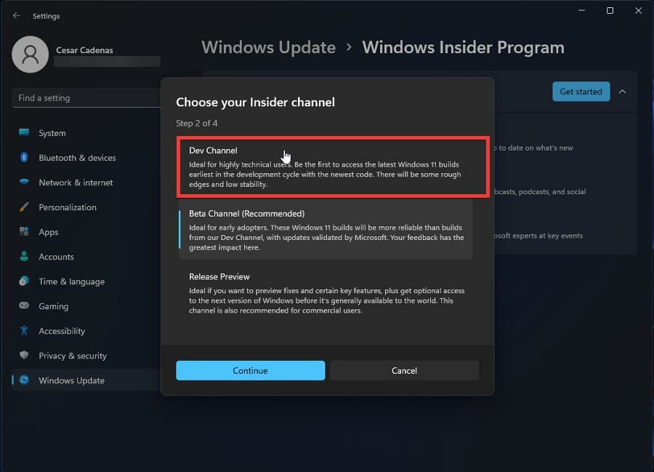The height and width of the screenshot is (472, 654).
Task: Cancel the Insider channel dialog
Action: click(x=404, y=371)
